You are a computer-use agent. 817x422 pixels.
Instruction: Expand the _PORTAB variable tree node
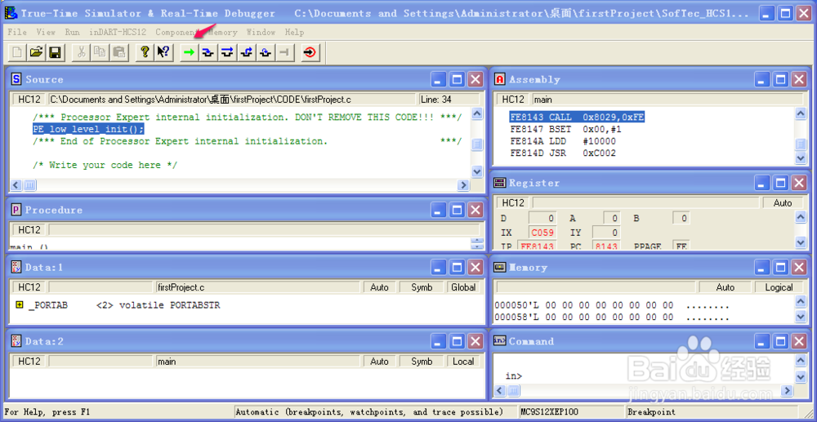tap(20, 305)
